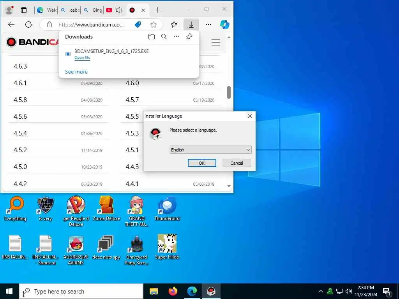This screenshot has width=399, height=299.
Task: Open the Windows Start menu
Action: [x=9, y=291]
